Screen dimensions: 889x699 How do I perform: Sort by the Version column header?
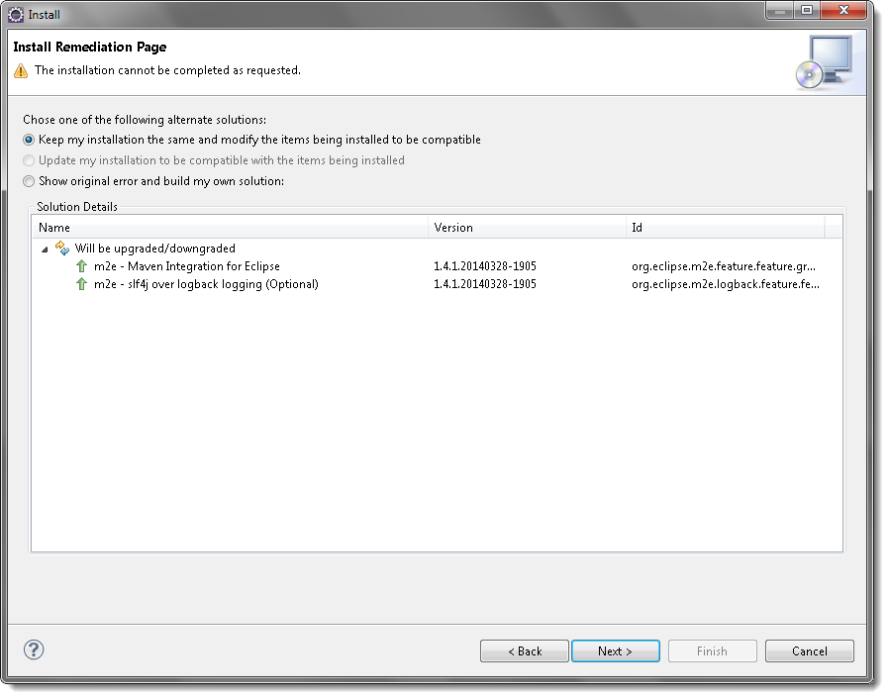pos(528,228)
